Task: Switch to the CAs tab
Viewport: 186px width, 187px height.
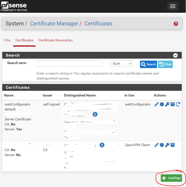Action: tap(7, 40)
